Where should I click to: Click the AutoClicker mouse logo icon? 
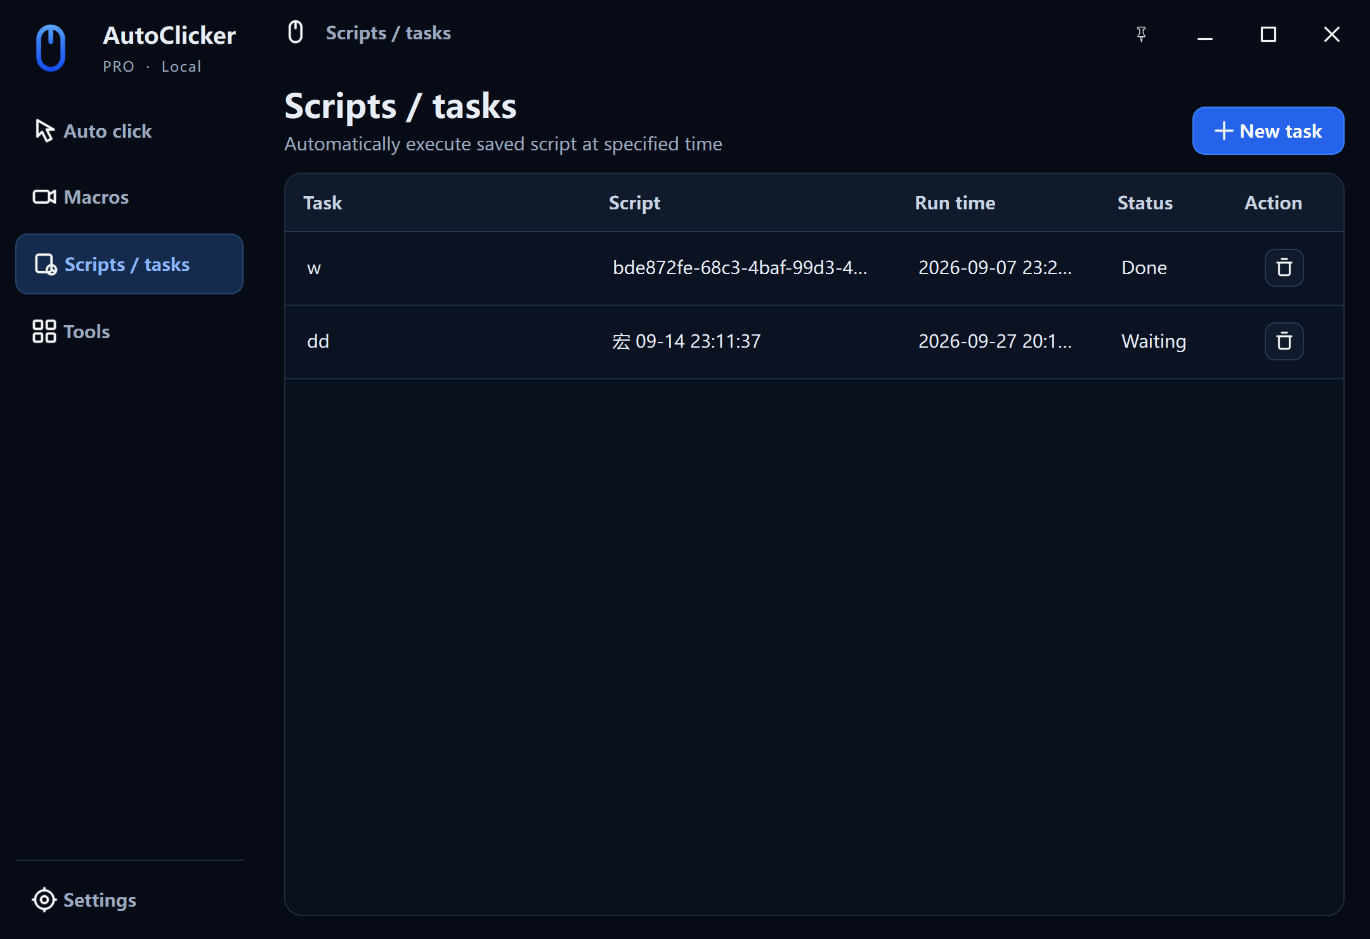[x=51, y=48]
